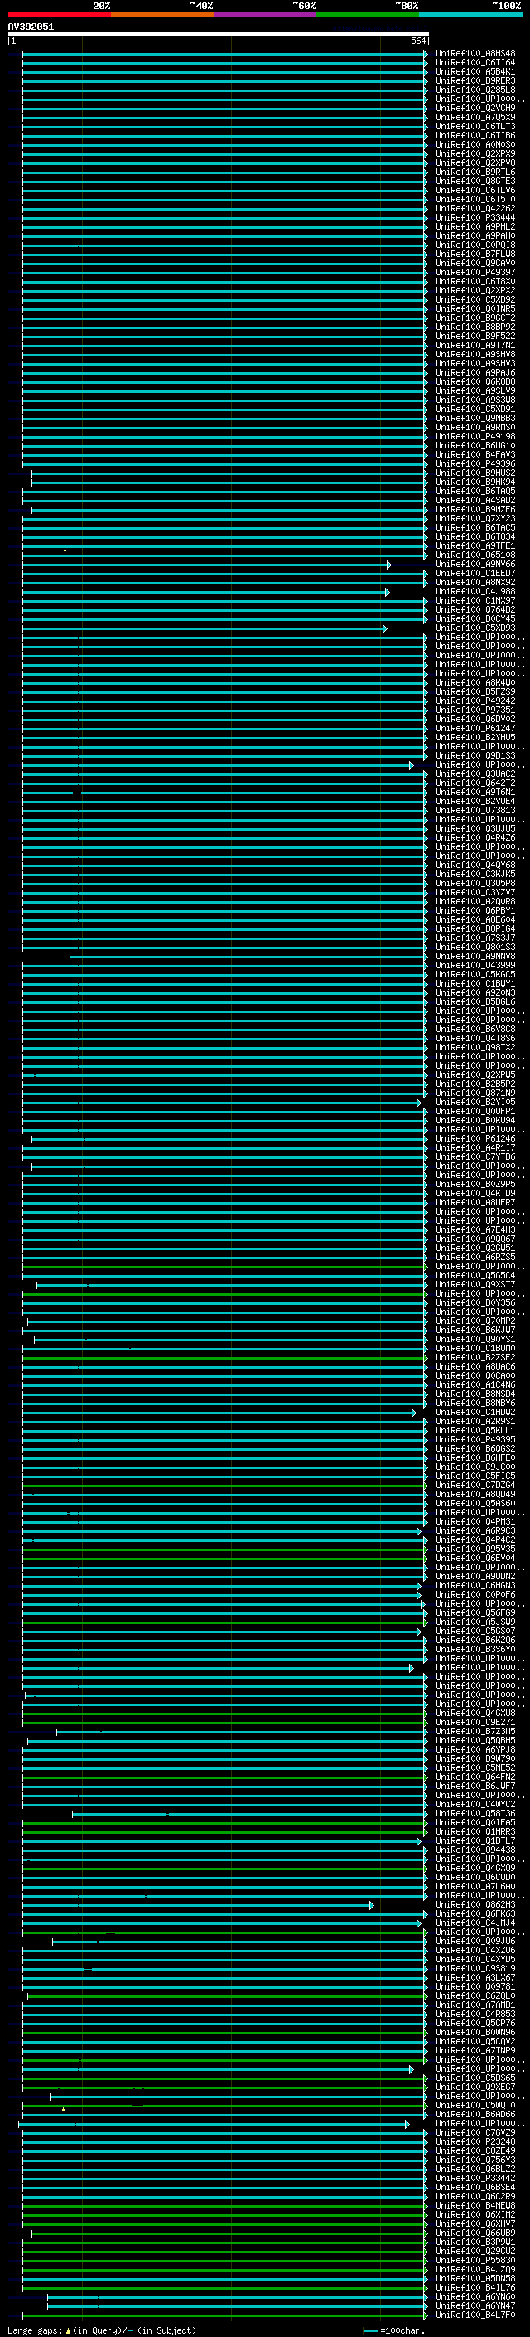530x2337 pixels.
Task: Click hit label UniRef100_A7Q5X9
Action: coord(475,117)
